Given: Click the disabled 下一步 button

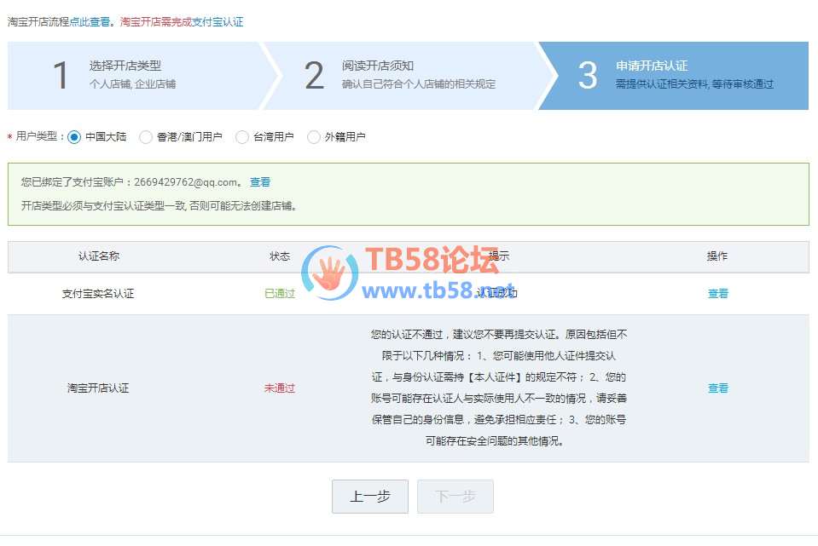Looking at the screenshot, I should coord(455,497).
